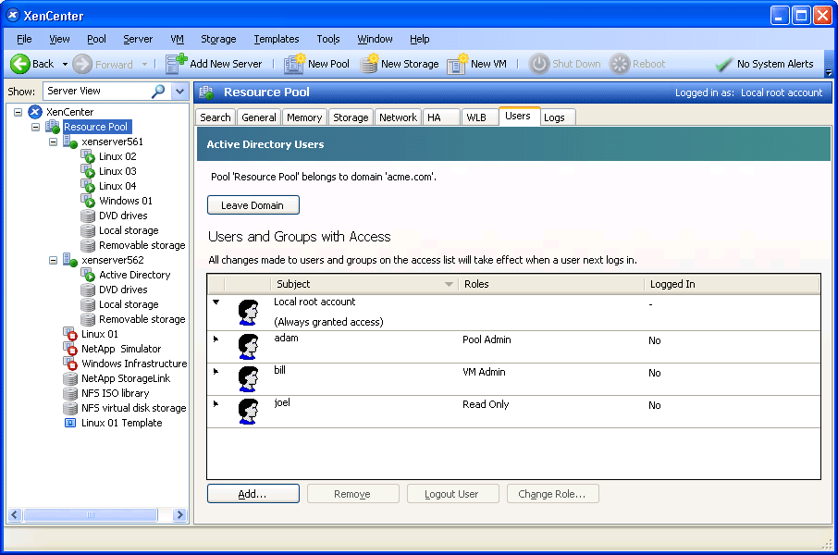Screen dimensions: 838x555
Task: Click the Logout User button
Action: click(x=452, y=494)
